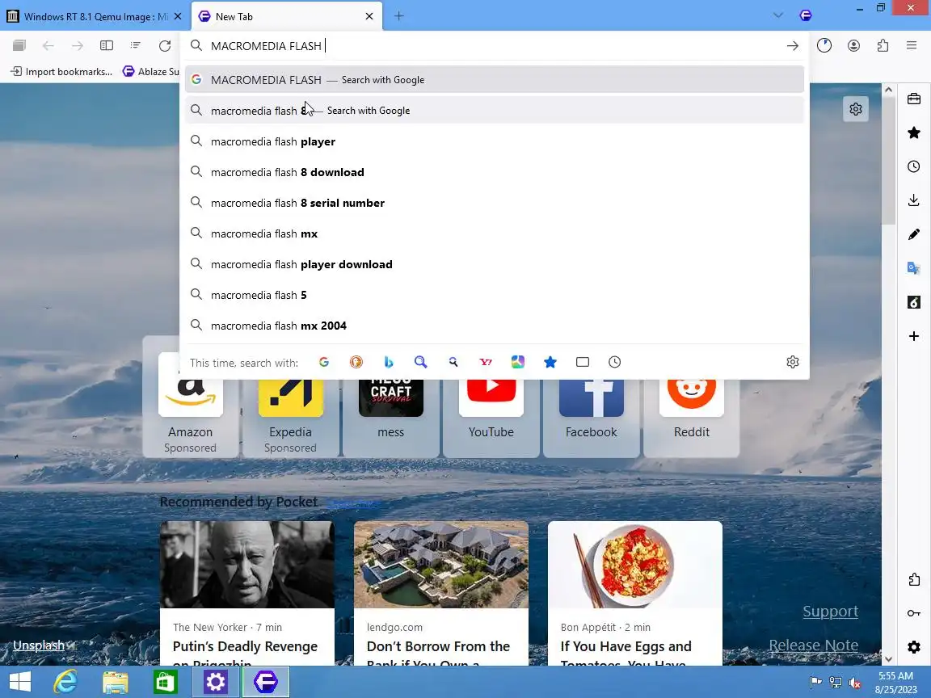Screen dimensions: 931x698
Task: Open the downloads sidebar panel
Action: (914, 200)
